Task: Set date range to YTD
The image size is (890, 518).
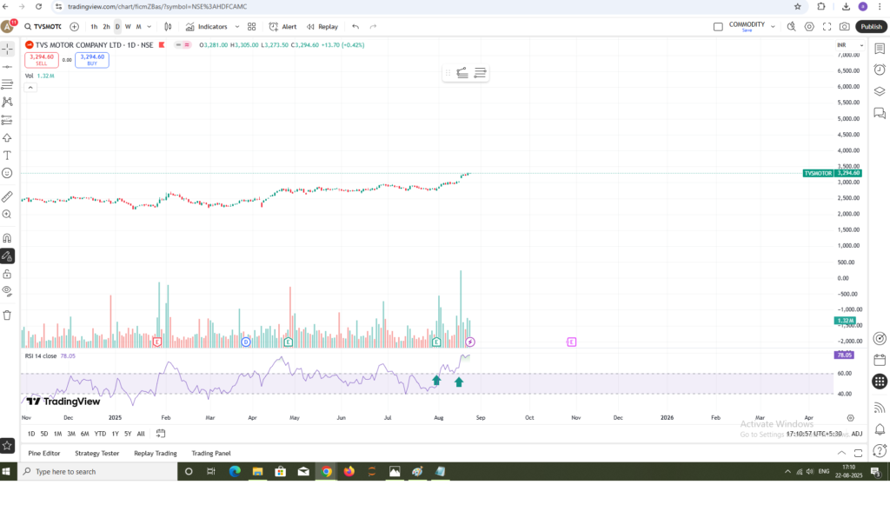Action: (100, 434)
